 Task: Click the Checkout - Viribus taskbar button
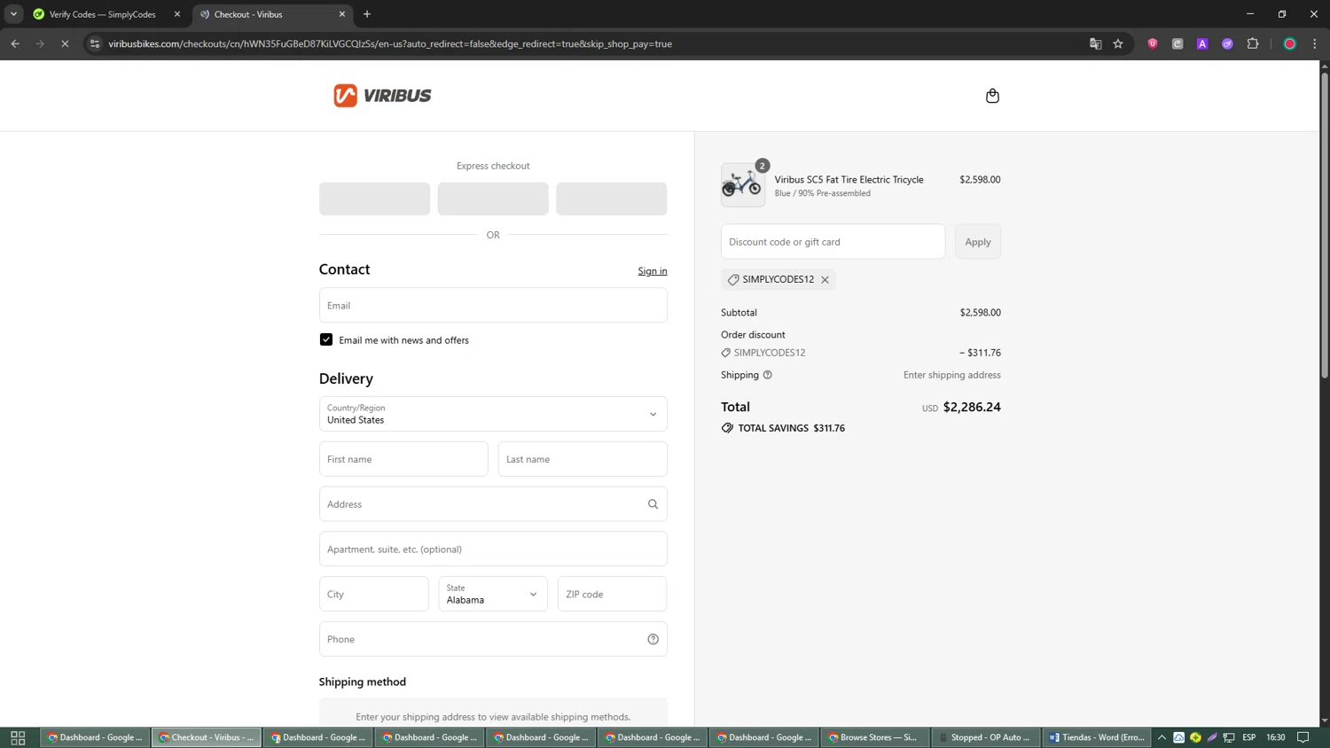pos(207,737)
